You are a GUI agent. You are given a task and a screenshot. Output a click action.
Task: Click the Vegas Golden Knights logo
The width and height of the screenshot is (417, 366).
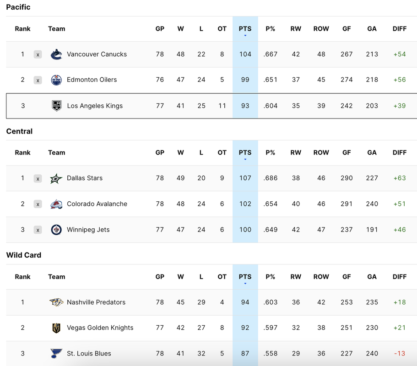[x=56, y=328]
